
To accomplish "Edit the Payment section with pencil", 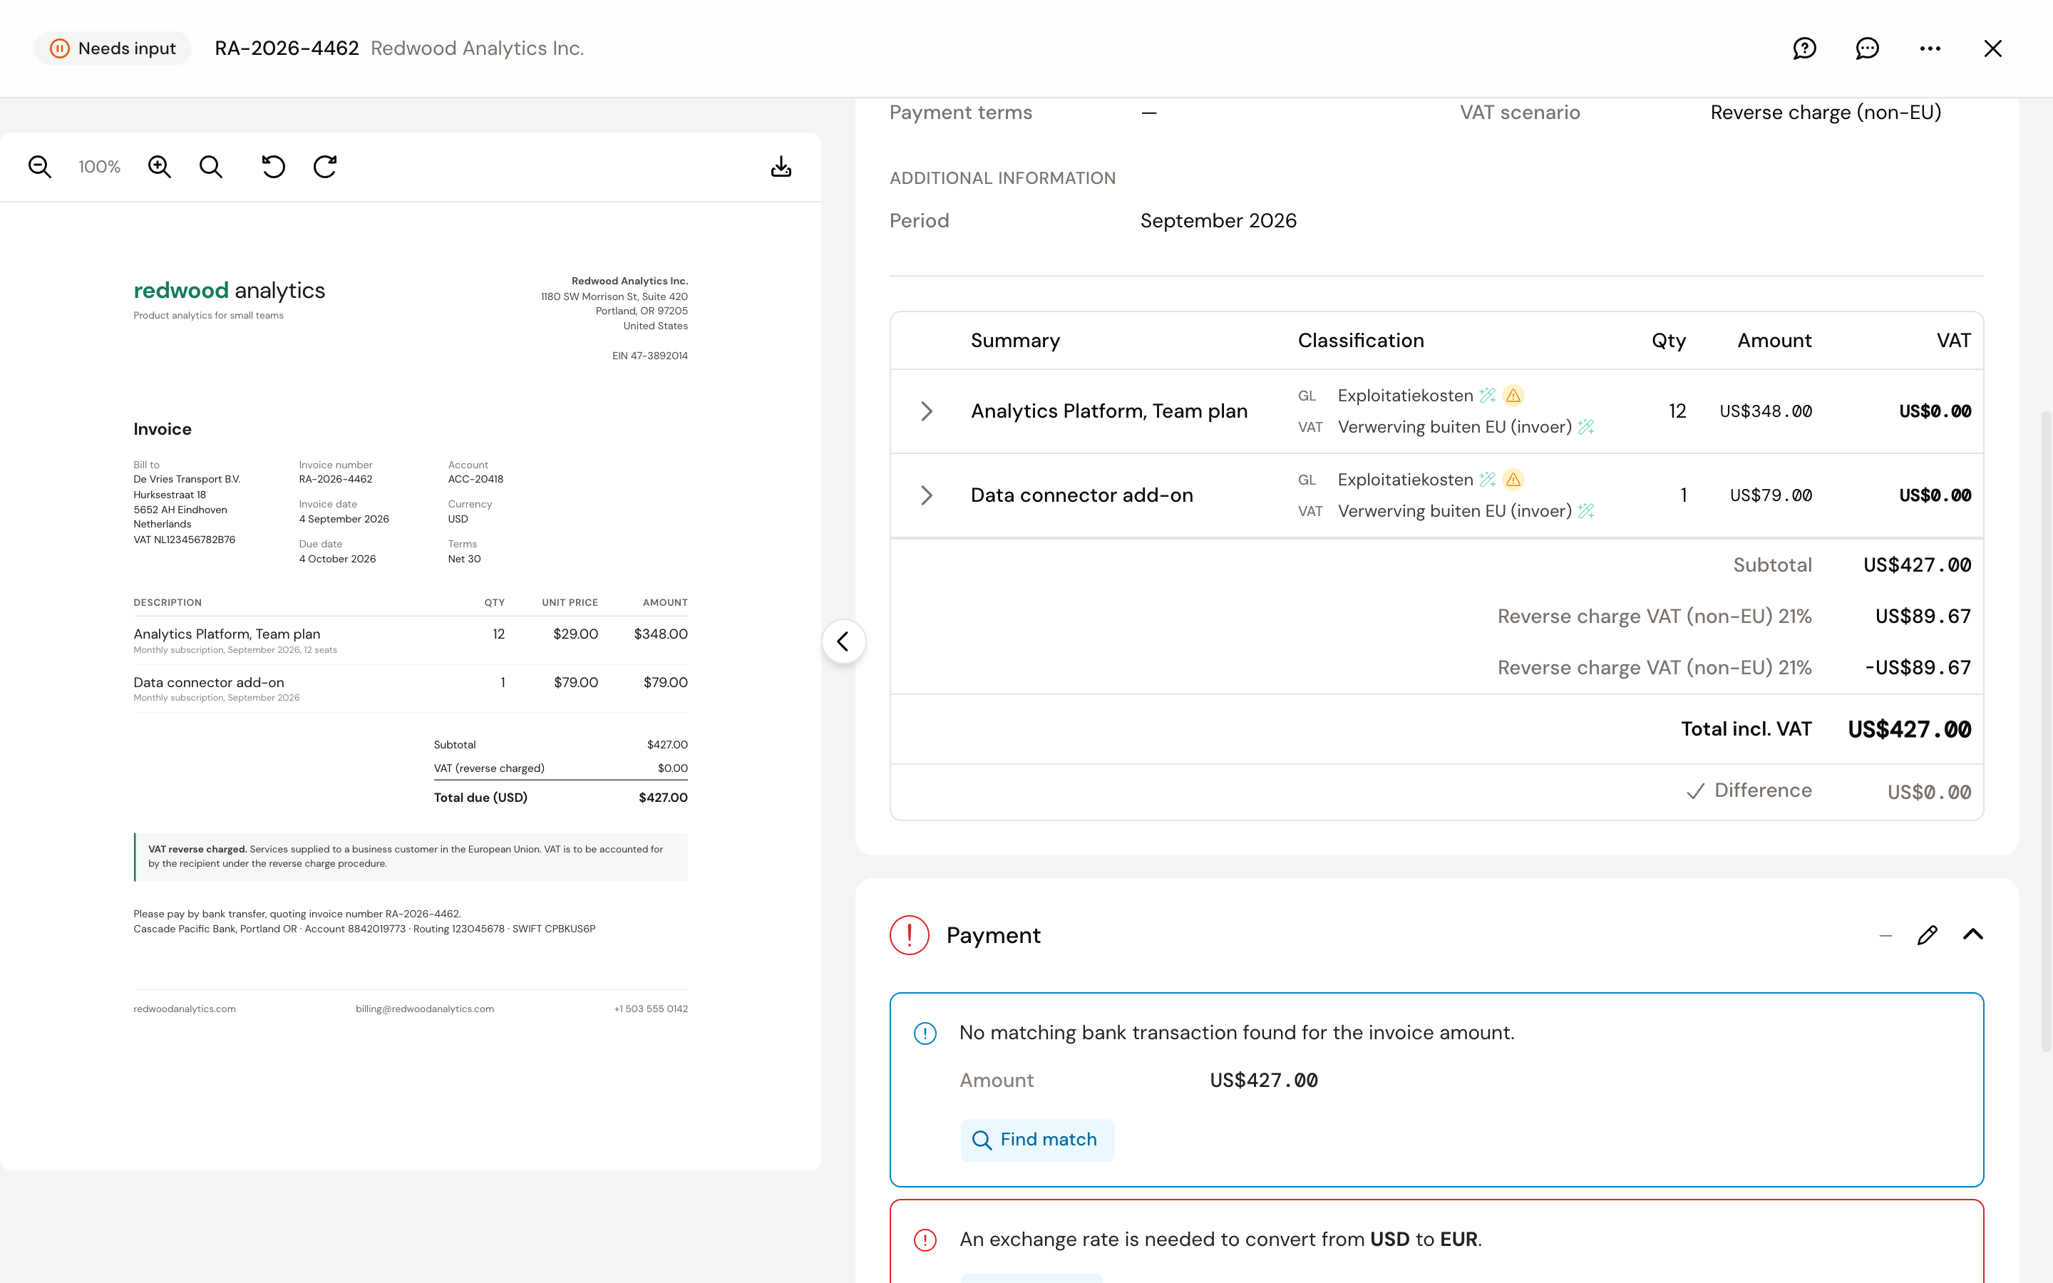I will point(1927,935).
